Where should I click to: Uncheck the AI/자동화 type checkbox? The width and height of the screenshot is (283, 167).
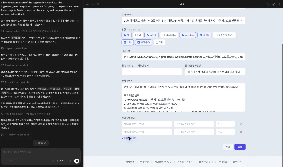138,42
